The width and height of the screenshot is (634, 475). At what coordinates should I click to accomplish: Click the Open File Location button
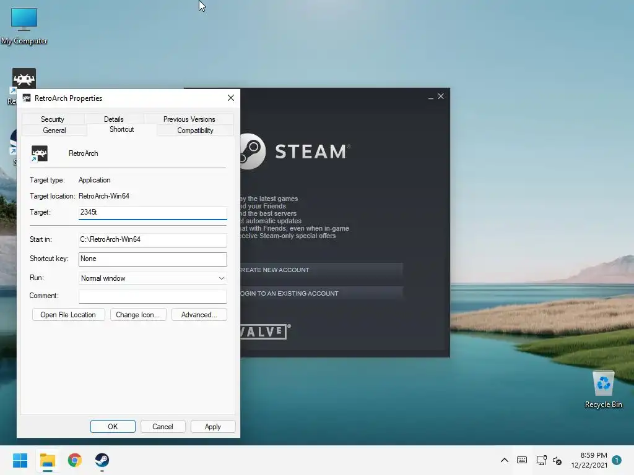68,315
